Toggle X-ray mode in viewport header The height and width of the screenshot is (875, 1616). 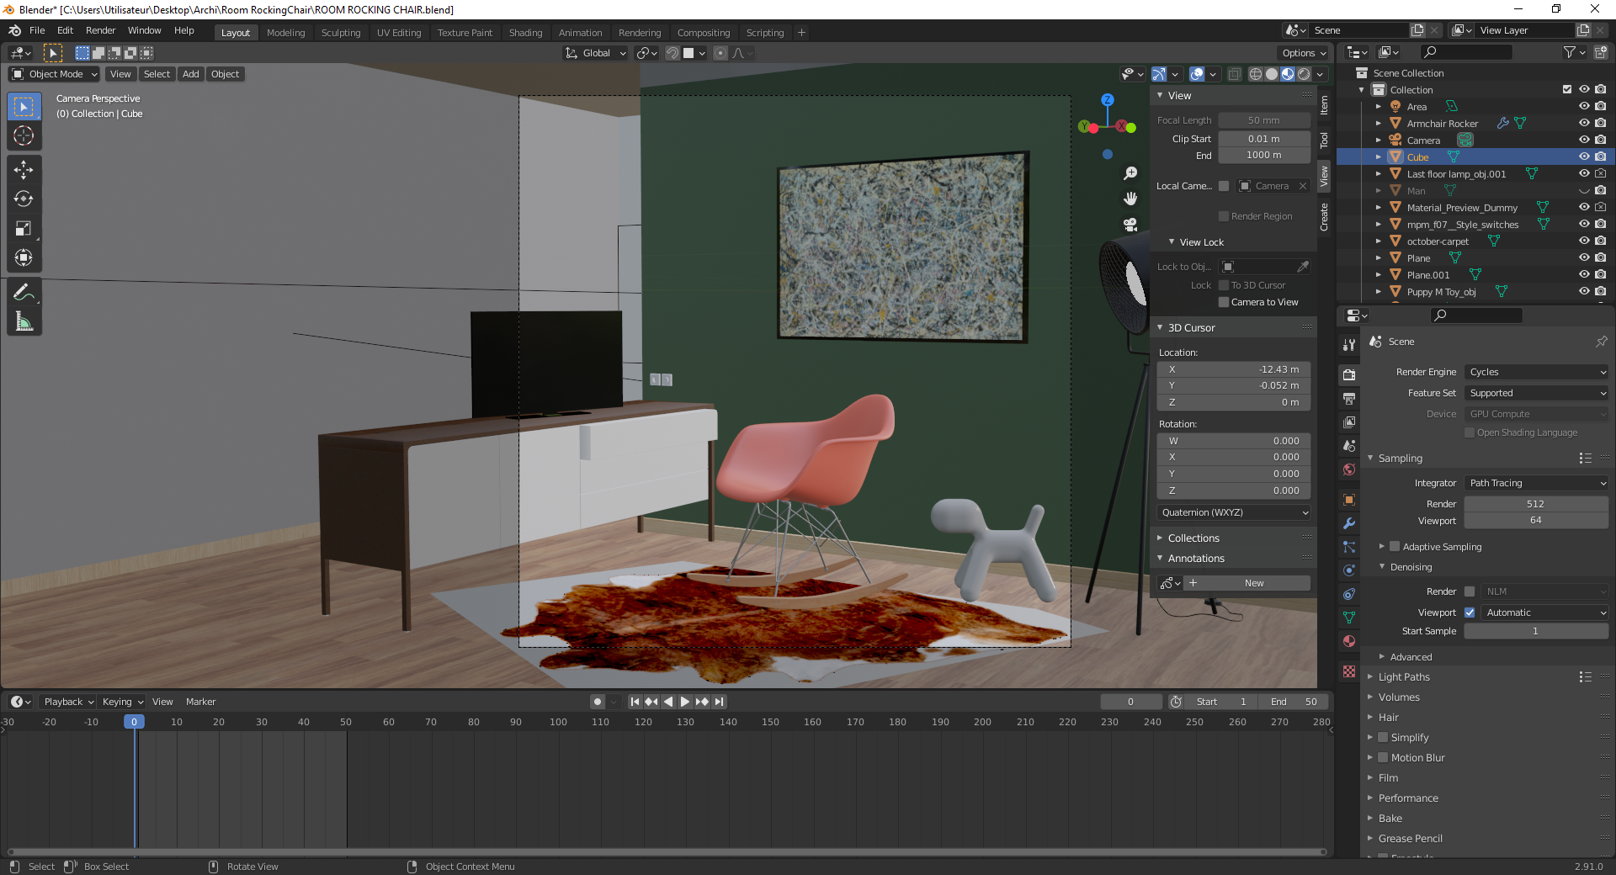pyautogui.click(x=1234, y=74)
